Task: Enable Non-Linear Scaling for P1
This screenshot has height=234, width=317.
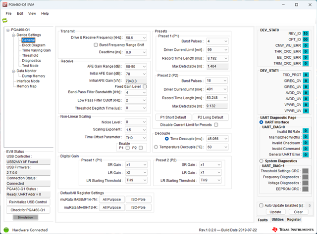Action: point(128,148)
